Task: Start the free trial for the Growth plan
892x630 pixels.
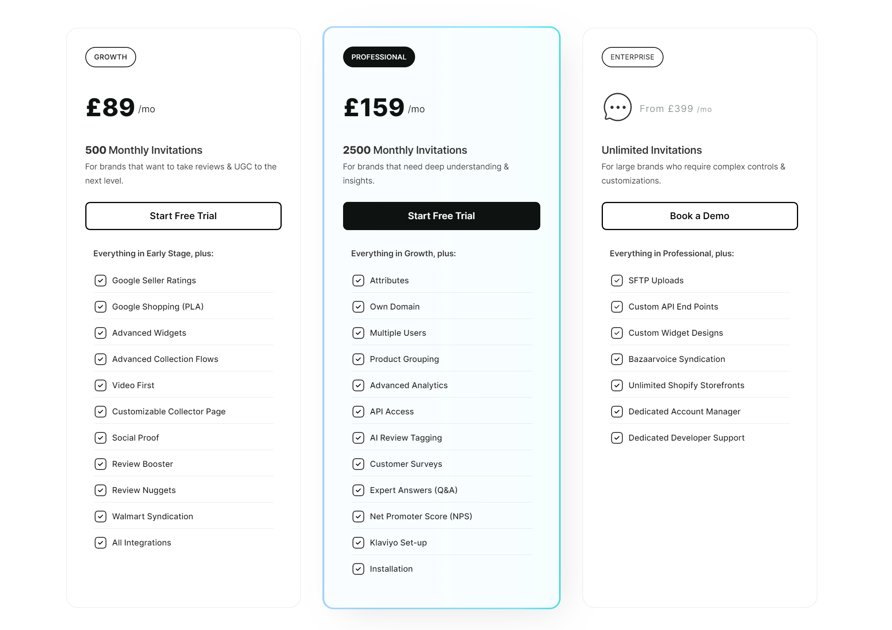Action: point(183,216)
